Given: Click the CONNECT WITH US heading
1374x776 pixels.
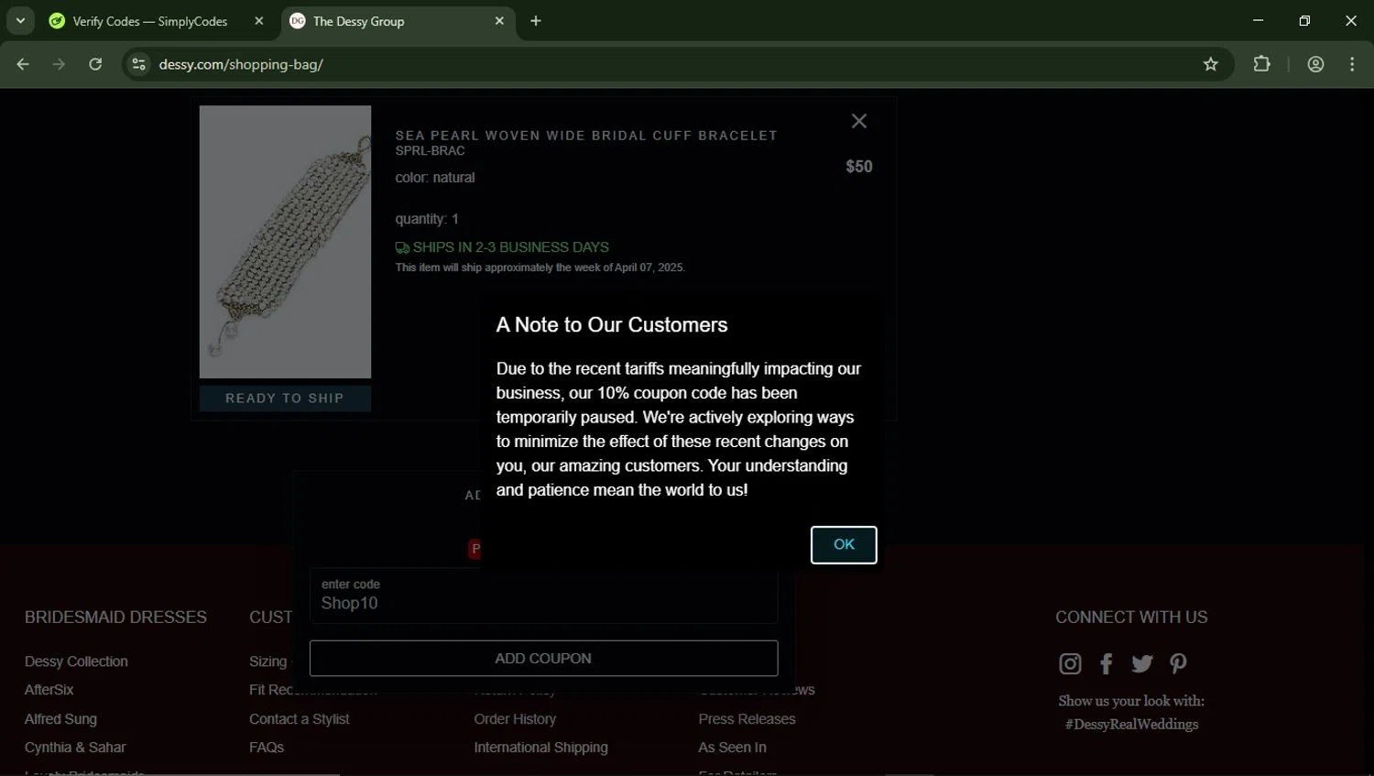Looking at the screenshot, I should [1131, 618].
